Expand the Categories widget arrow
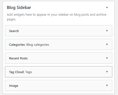118x95 pixels. point(107,45)
